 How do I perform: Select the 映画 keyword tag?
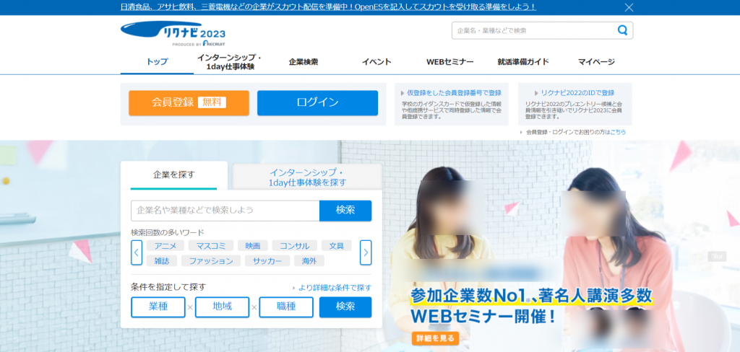[x=253, y=245]
